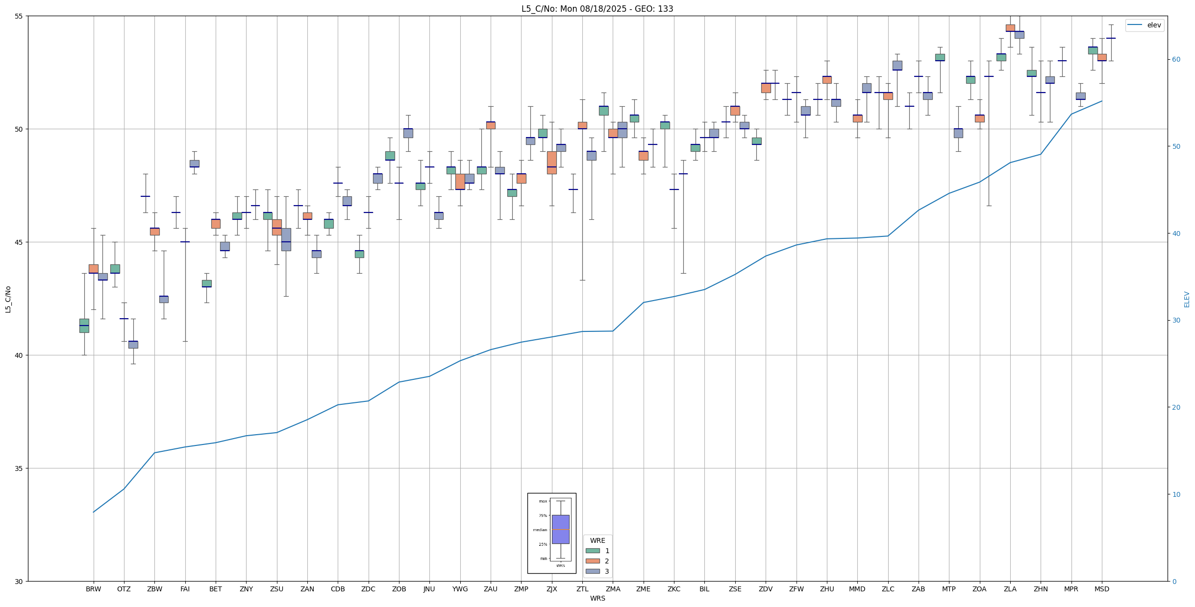The image size is (1195, 607).
Task: Click the green WRE 1 legend swatch
Action: [x=592, y=551]
